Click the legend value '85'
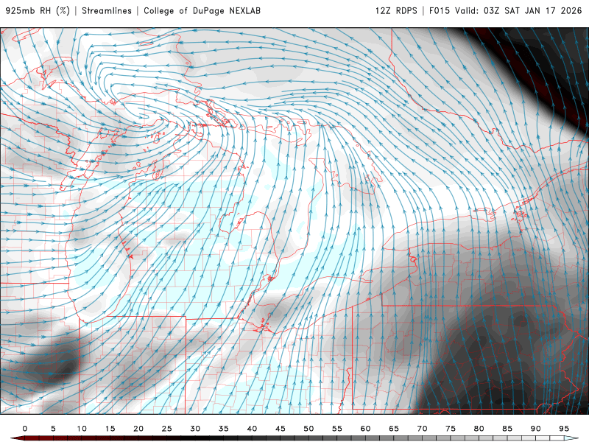 point(507,429)
